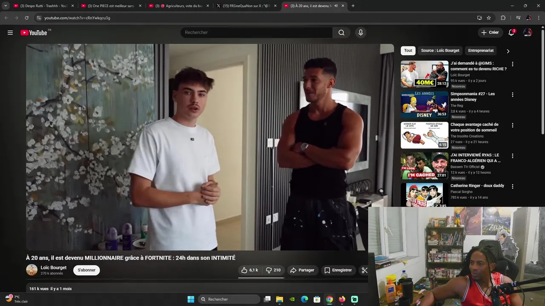Open the Windows Start menu
The image size is (545, 306).
pos(191,299)
